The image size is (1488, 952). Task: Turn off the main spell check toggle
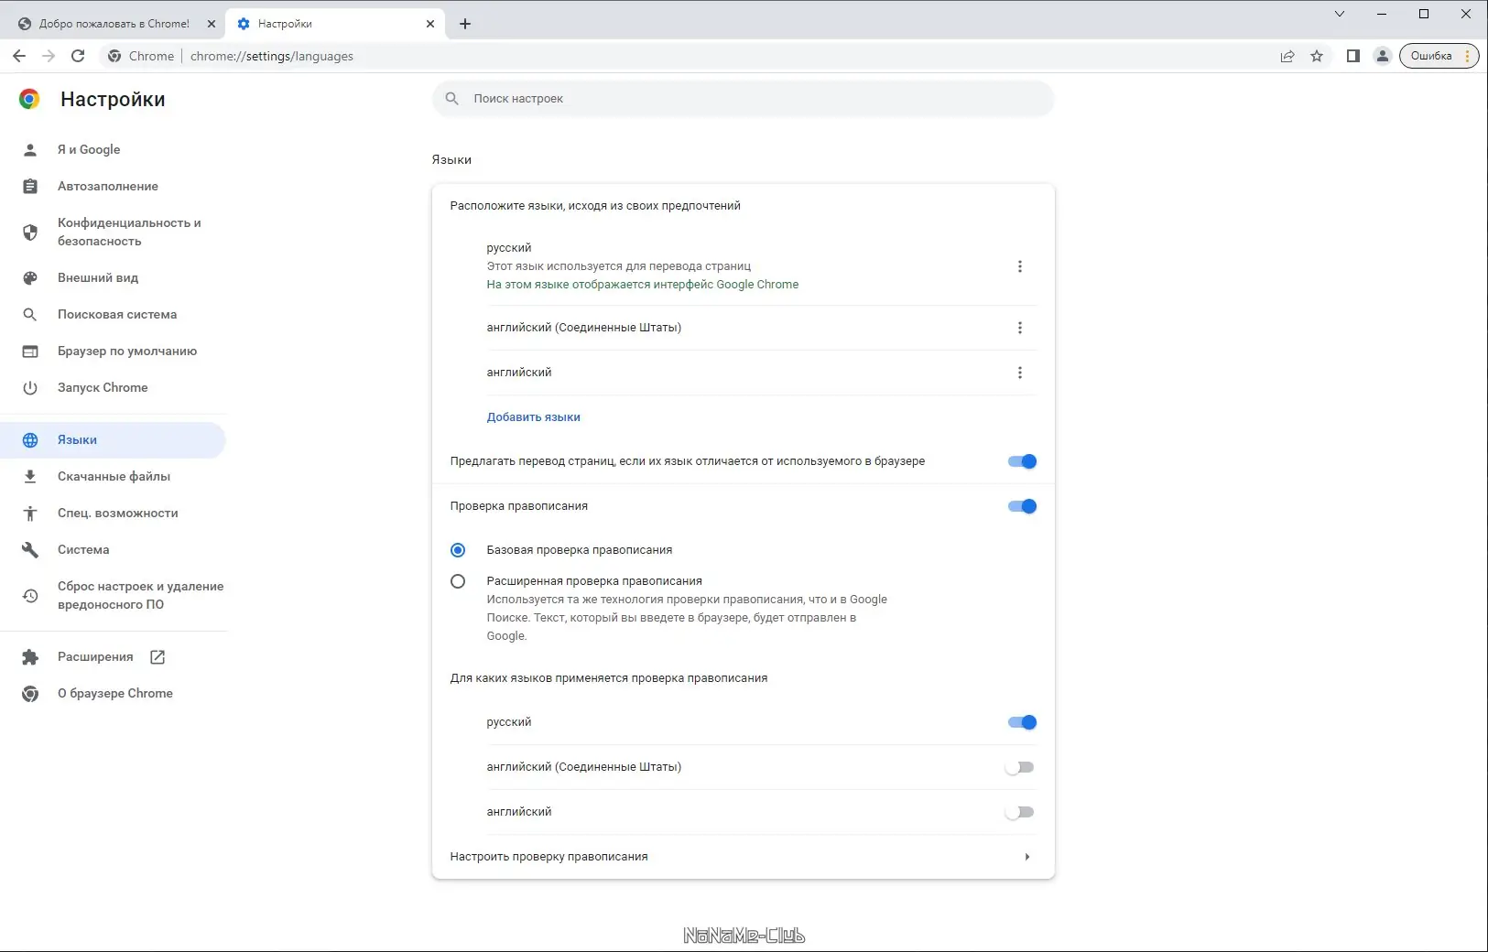coord(1022,506)
